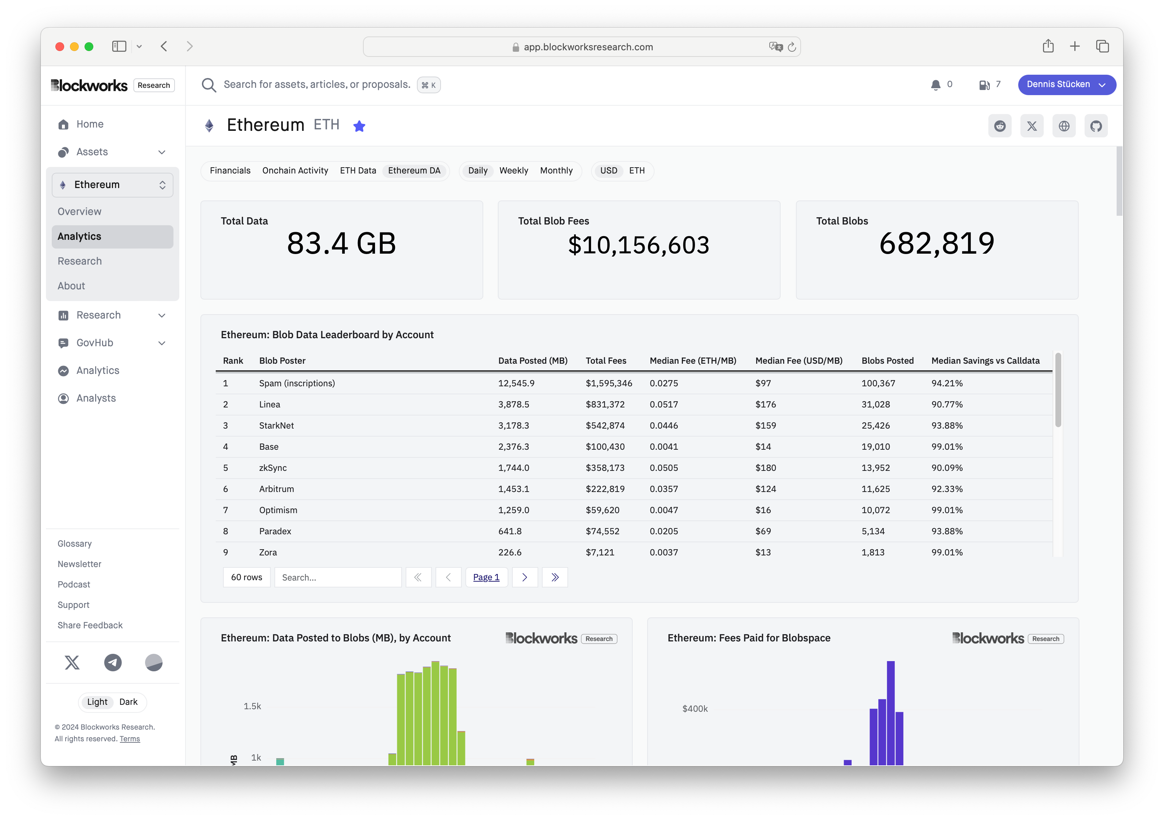Viewport: 1164px width, 820px height.
Task: Open the Podcast link
Action: 74,584
